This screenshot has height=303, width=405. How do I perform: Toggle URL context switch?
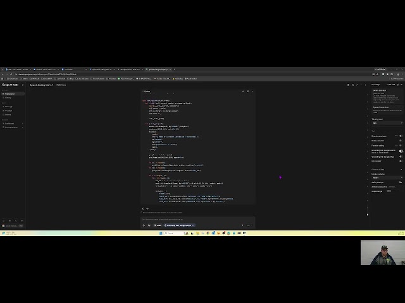(x=401, y=162)
